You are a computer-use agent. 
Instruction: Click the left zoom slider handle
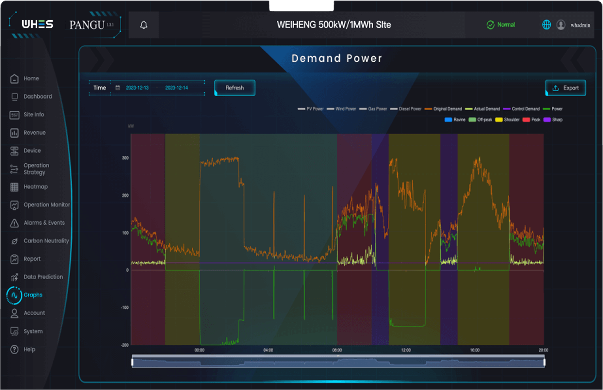coord(132,362)
